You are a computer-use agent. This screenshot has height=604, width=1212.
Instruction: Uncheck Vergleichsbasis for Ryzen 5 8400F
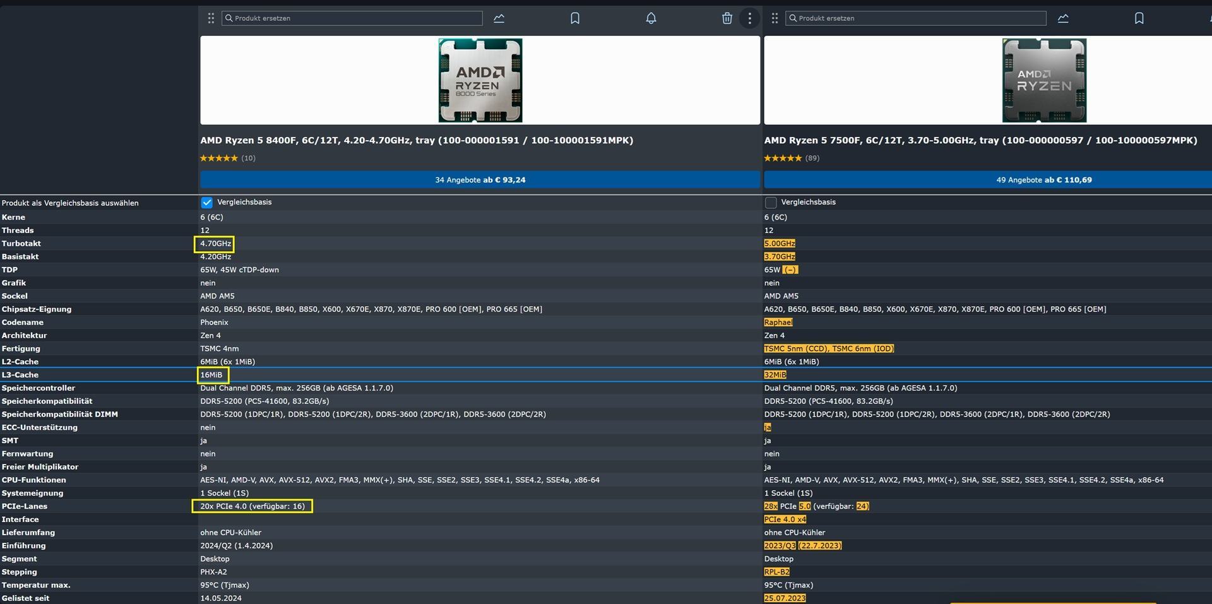[x=206, y=203]
